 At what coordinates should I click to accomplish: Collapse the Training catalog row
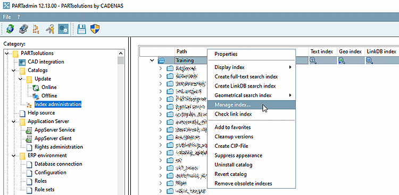(x=152, y=60)
